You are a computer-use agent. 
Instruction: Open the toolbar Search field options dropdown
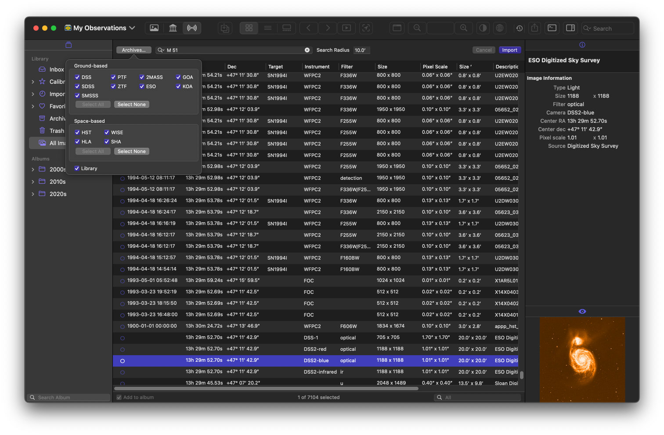point(587,28)
